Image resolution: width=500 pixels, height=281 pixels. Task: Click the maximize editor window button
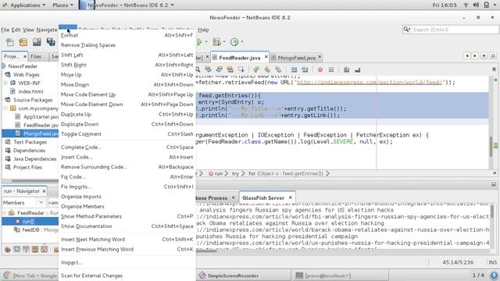coord(493,55)
